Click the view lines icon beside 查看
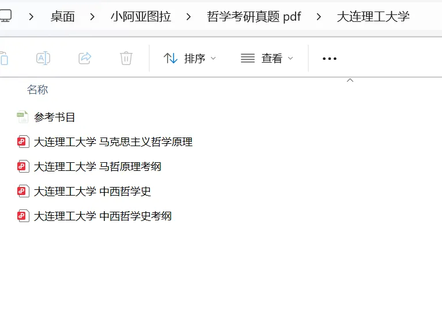Image resolution: width=442 pixels, height=336 pixels. (x=248, y=58)
